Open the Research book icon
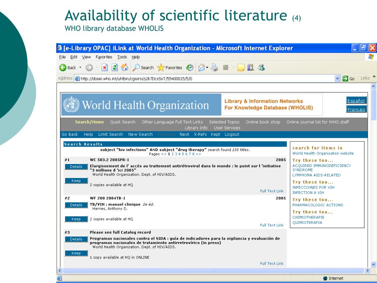The width and height of the screenshot is (377, 283). (x=250, y=68)
